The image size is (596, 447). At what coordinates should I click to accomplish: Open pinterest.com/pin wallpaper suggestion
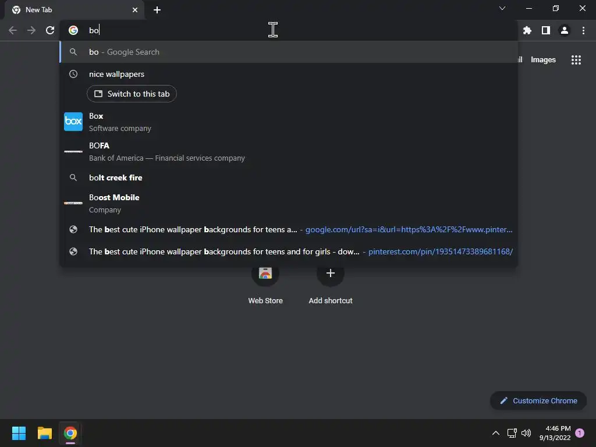289,251
